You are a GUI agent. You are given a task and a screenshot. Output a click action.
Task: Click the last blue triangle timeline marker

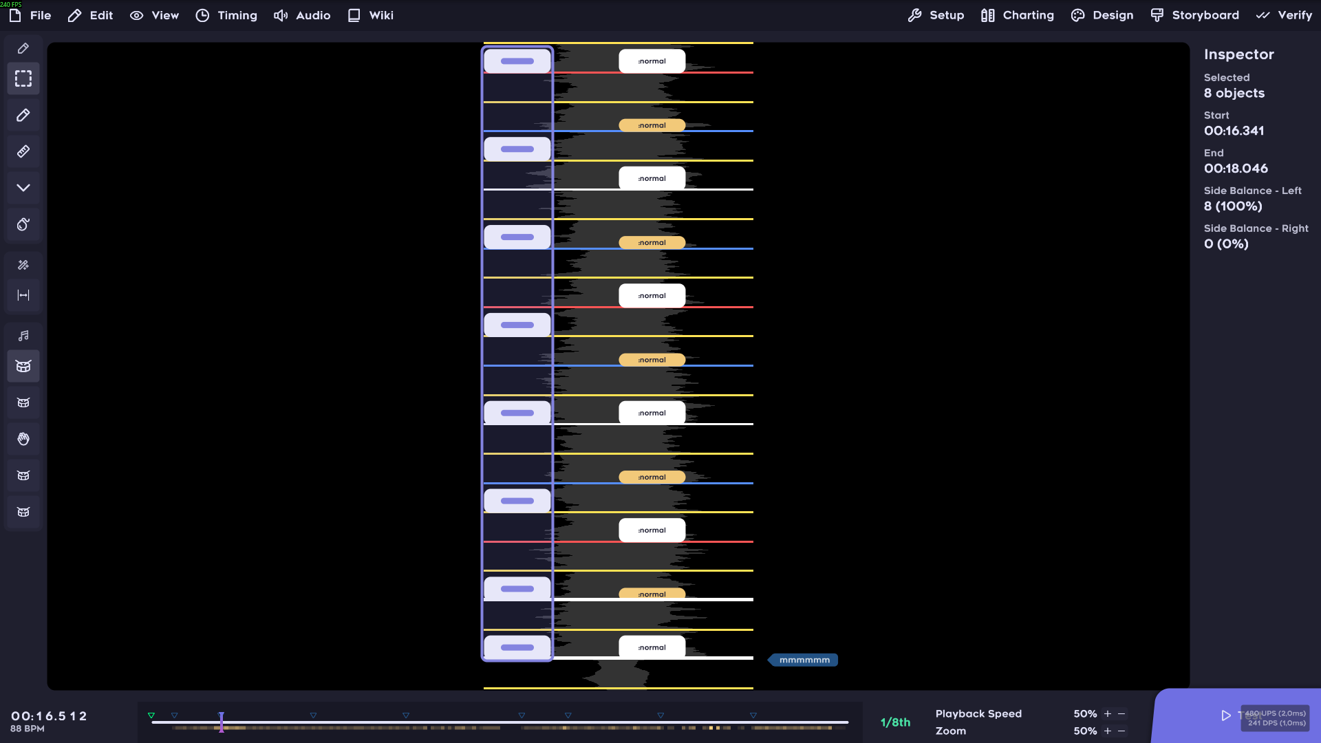pos(753,715)
